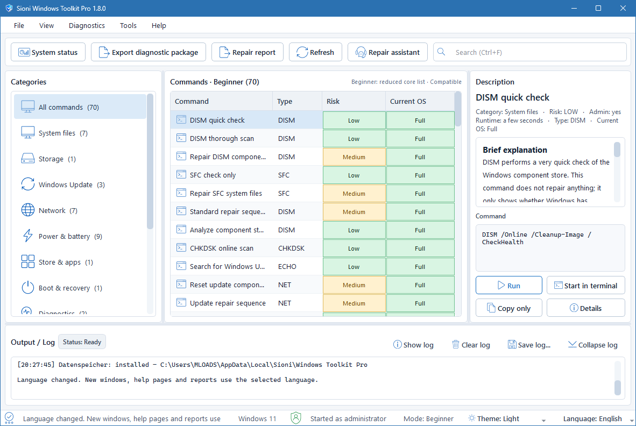Click the Network globe icon
The height and width of the screenshot is (426, 636).
pyautogui.click(x=27, y=210)
